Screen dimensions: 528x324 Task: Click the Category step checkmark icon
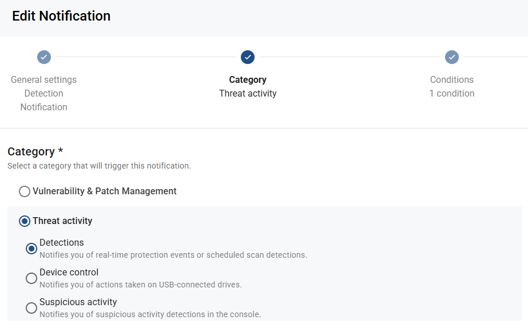pyautogui.click(x=248, y=57)
